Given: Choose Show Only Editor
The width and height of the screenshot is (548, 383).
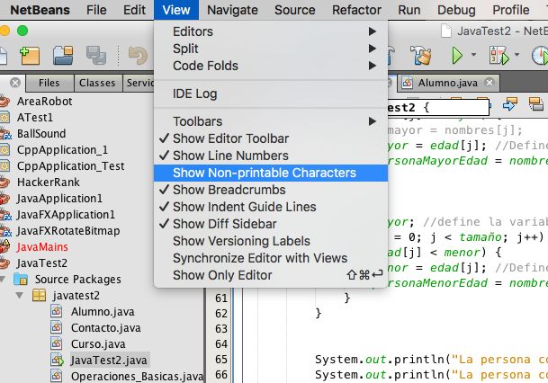Looking at the screenshot, I should click(271, 275).
